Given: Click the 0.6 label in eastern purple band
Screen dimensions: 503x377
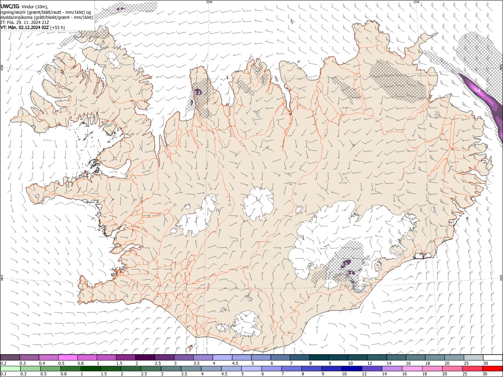Looking at the screenshot, I should click(477, 91).
